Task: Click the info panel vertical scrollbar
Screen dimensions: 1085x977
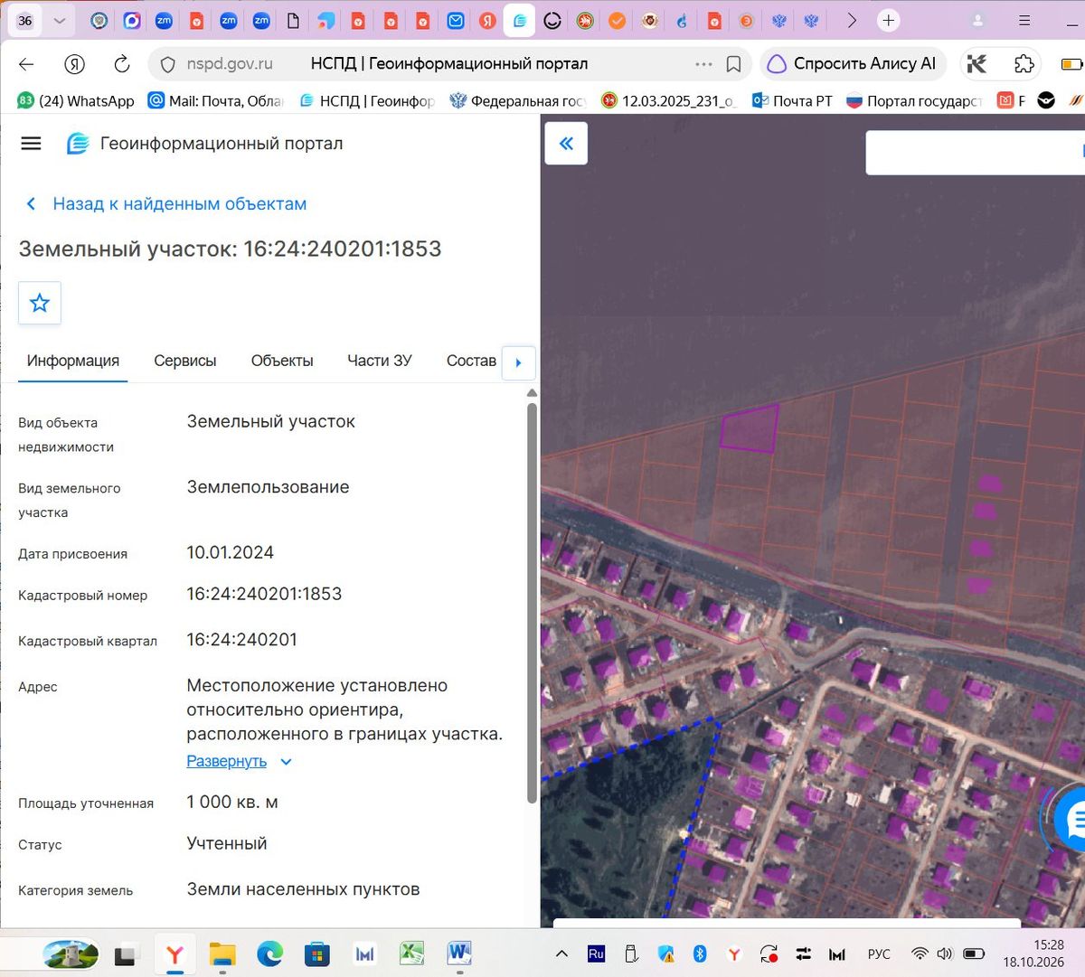Action: coord(532,601)
